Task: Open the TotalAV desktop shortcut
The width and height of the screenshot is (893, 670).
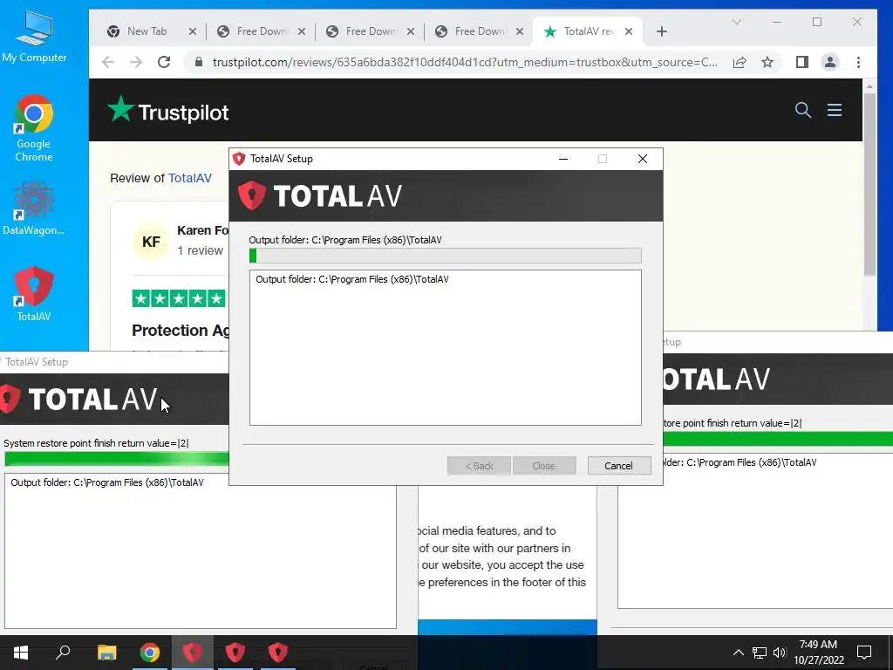Action: [x=34, y=293]
